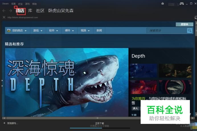The width and height of the screenshot is (197, 131).
Task: Click the 为您推荐 recommendation text
Action: click(x=138, y=99)
